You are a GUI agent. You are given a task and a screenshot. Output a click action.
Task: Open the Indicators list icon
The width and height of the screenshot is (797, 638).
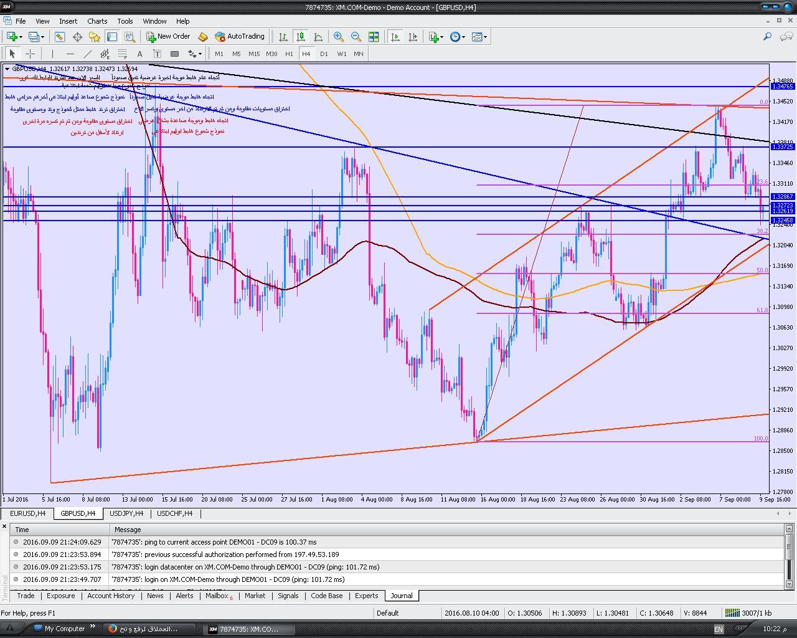(x=434, y=37)
